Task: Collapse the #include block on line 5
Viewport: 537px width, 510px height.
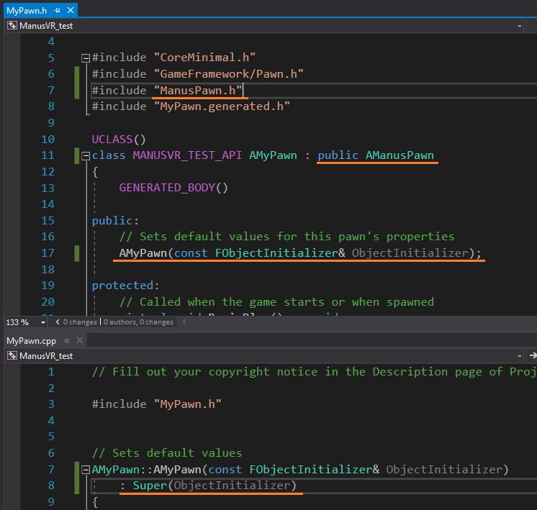Action: [85, 58]
